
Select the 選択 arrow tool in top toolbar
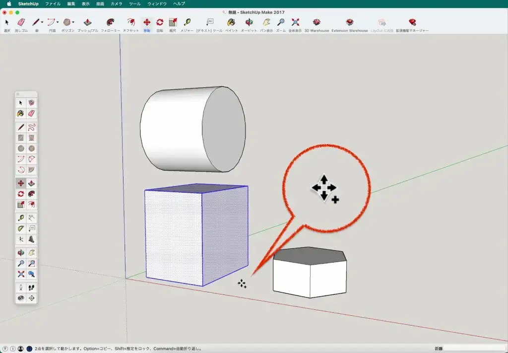(x=7, y=22)
